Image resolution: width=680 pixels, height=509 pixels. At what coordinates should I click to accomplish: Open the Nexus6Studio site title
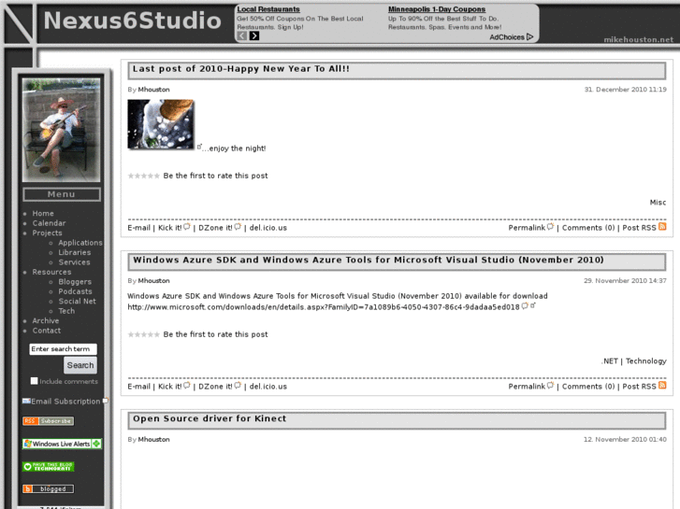tap(132, 21)
